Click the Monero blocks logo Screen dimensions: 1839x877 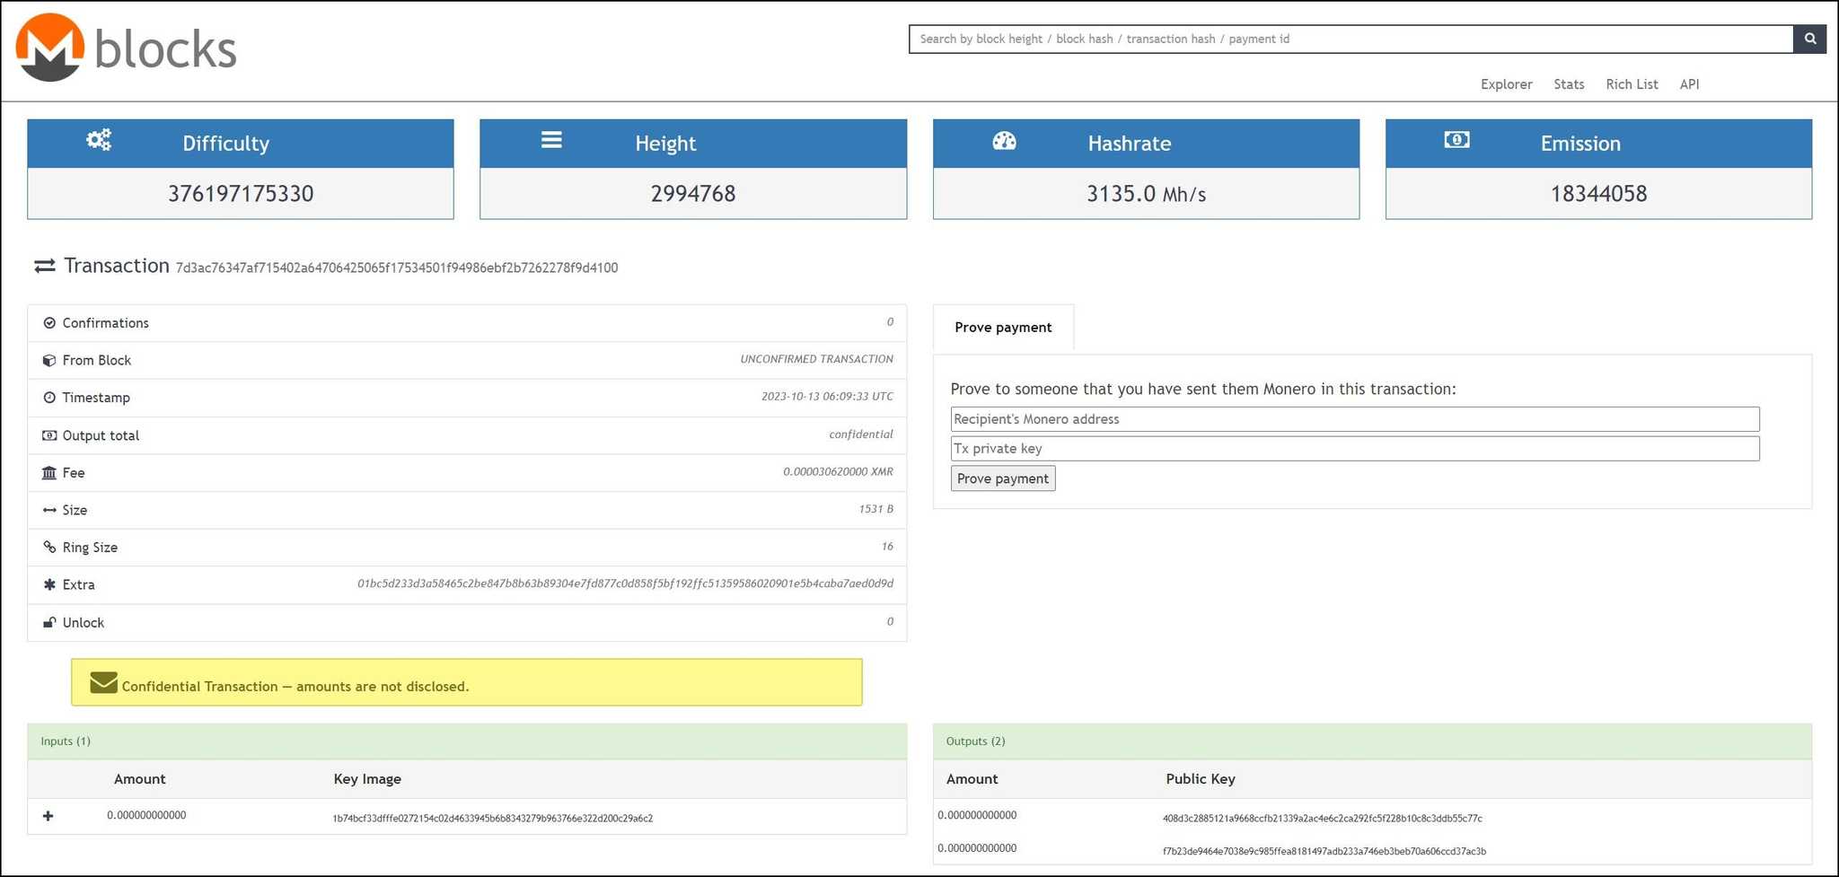click(126, 48)
